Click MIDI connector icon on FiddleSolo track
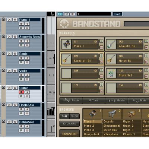The image size is (149, 149). click(3, 105)
